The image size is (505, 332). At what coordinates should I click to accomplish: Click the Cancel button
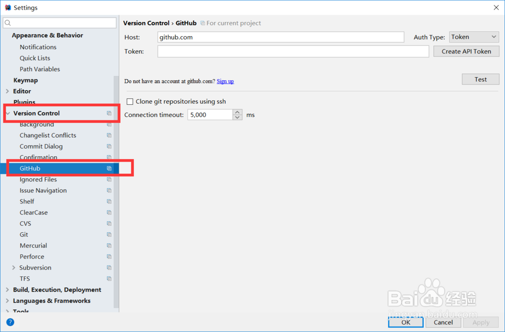click(x=443, y=322)
